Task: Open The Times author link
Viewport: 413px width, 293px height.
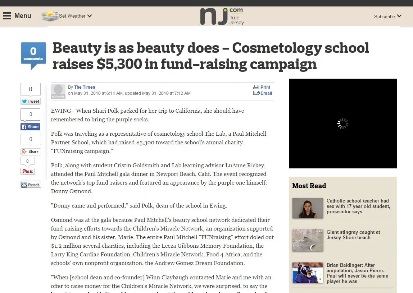Action: coord(85,87)
